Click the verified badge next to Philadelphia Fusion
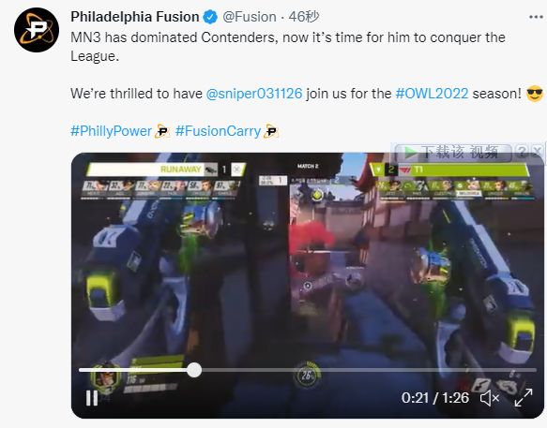547x428 pixels. pos(210,17)
